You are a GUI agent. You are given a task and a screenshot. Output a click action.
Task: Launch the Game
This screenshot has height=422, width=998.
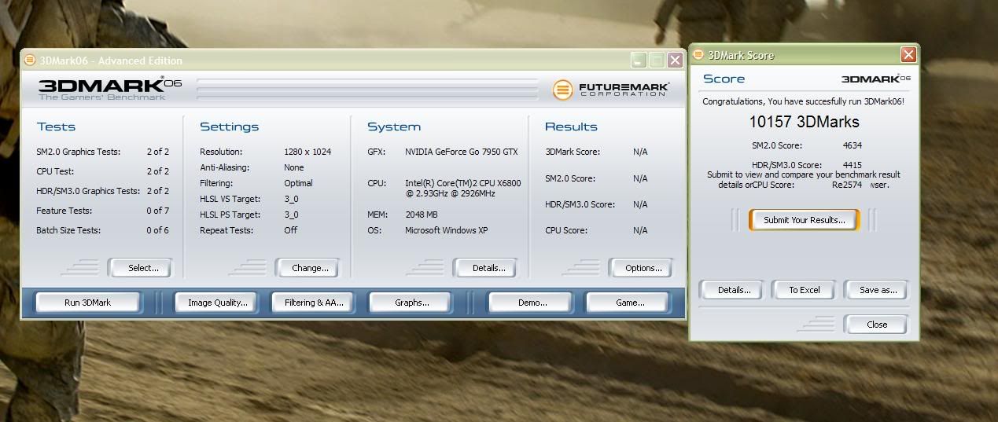pos(630,303)
